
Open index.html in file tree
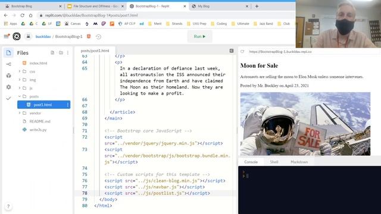38,63
